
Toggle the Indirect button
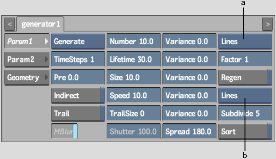pos(78,95)
